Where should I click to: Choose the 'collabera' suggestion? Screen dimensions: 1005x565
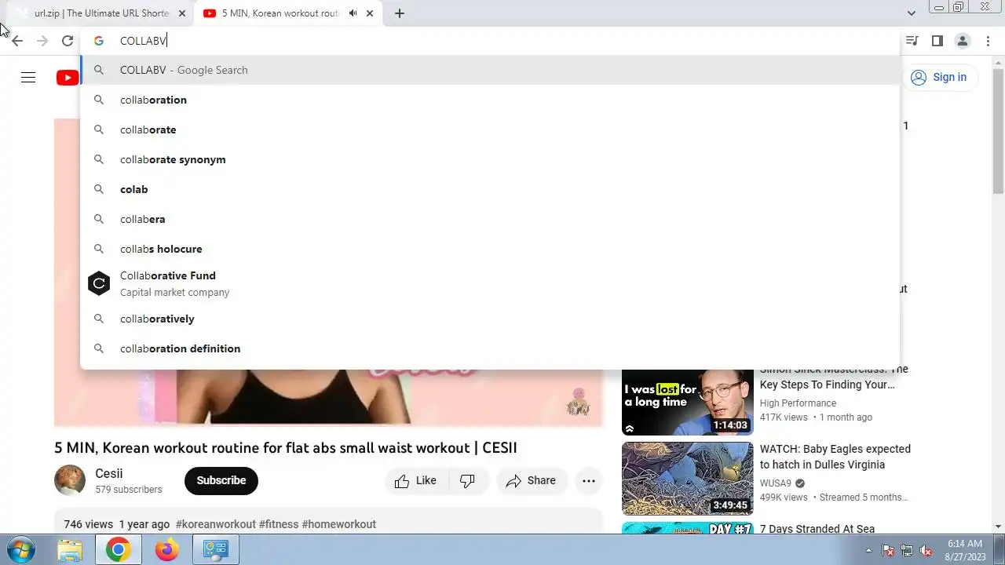pyautogui.click(x=490, y=219)
